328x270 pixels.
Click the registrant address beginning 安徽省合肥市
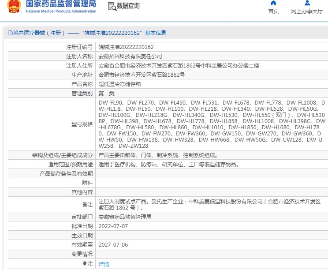[x=179, y=65]
